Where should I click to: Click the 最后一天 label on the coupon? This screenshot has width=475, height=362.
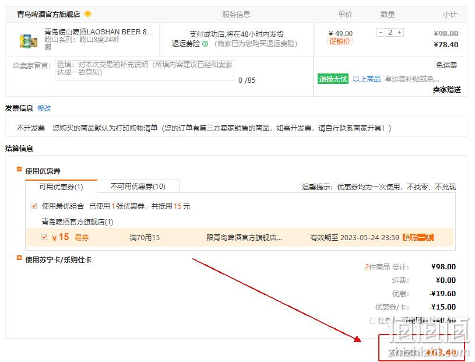[418, 237]
